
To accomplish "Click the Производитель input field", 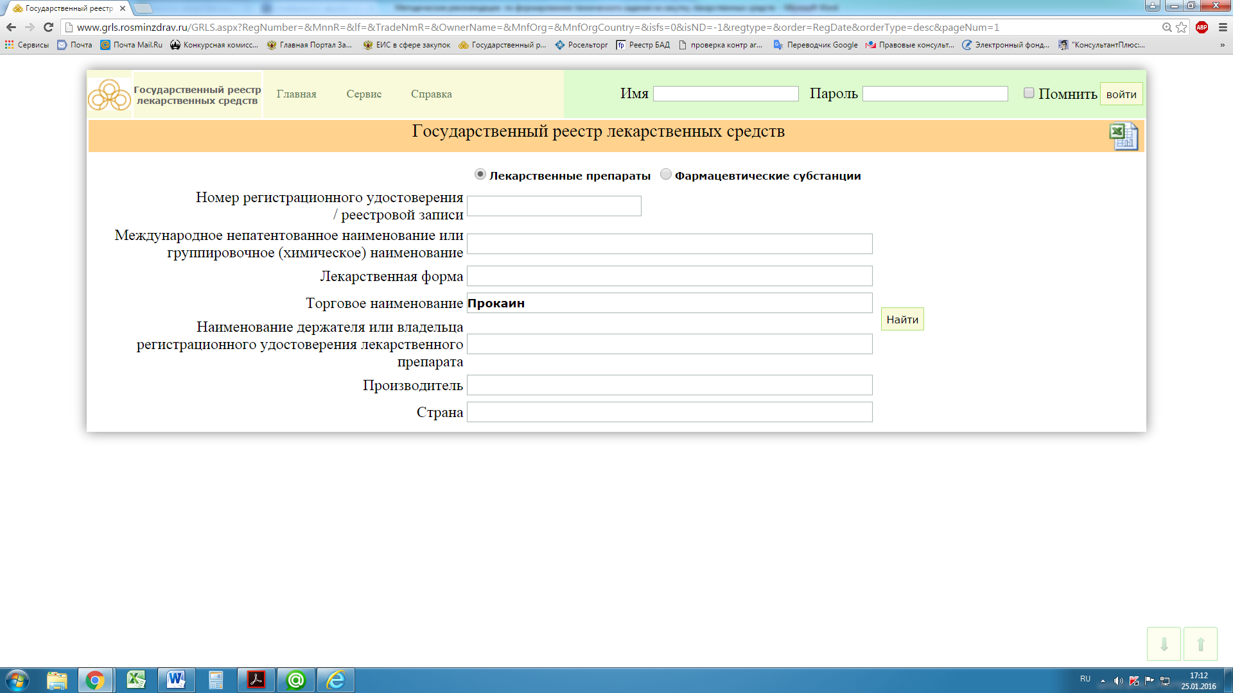I will coord(669,385).
